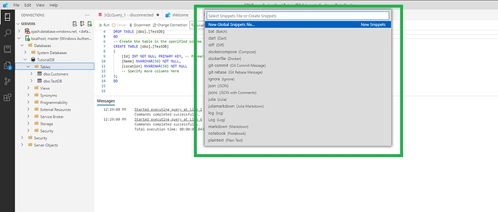Image resolution: width=498 pixels, height=212 pixels.
Task: Select dockerfile (Docker) snippets entry
Action: pyautogui.click(x=298, y=58)
